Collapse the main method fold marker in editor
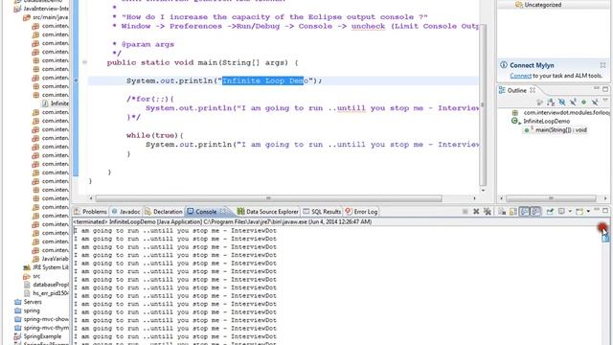The height and width of the screenshot is (345, 613). (84, 62)
